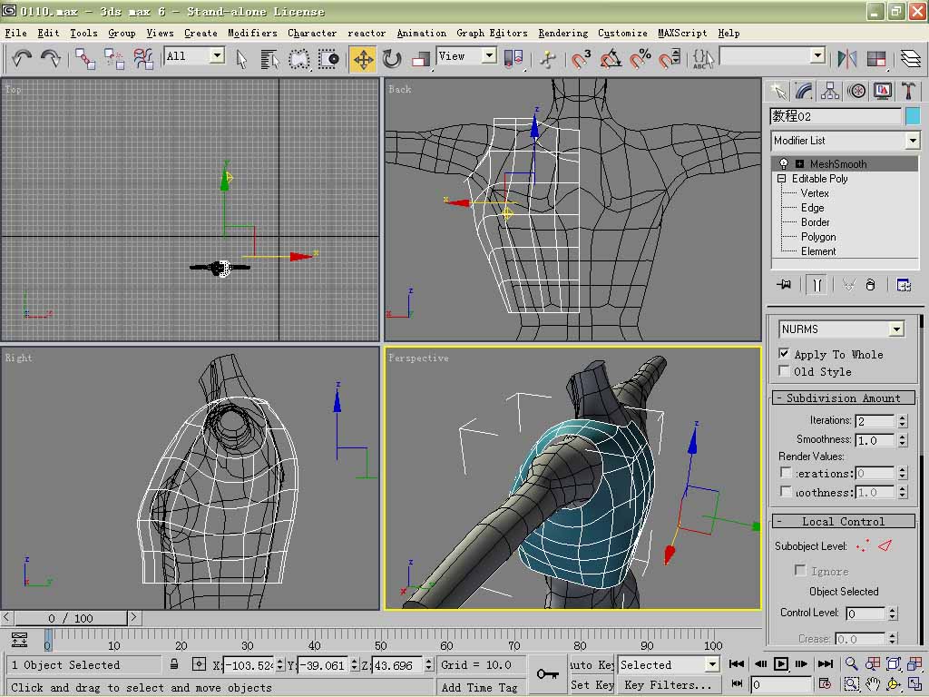Toggle Show End Result icon
Viewport: 929px width, 697px height.
click(817, 285)
